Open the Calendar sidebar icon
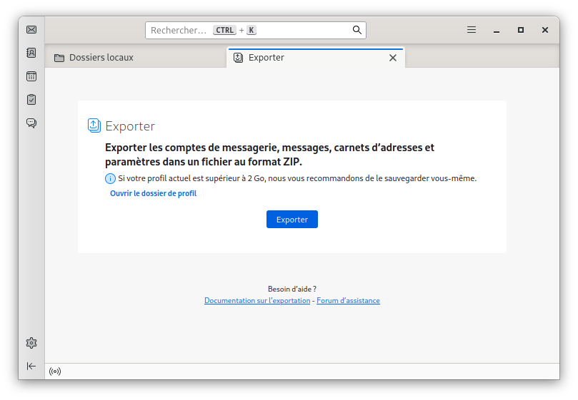Screen dimensions: 578x400 pyautogui.click(x=31, y=76)
